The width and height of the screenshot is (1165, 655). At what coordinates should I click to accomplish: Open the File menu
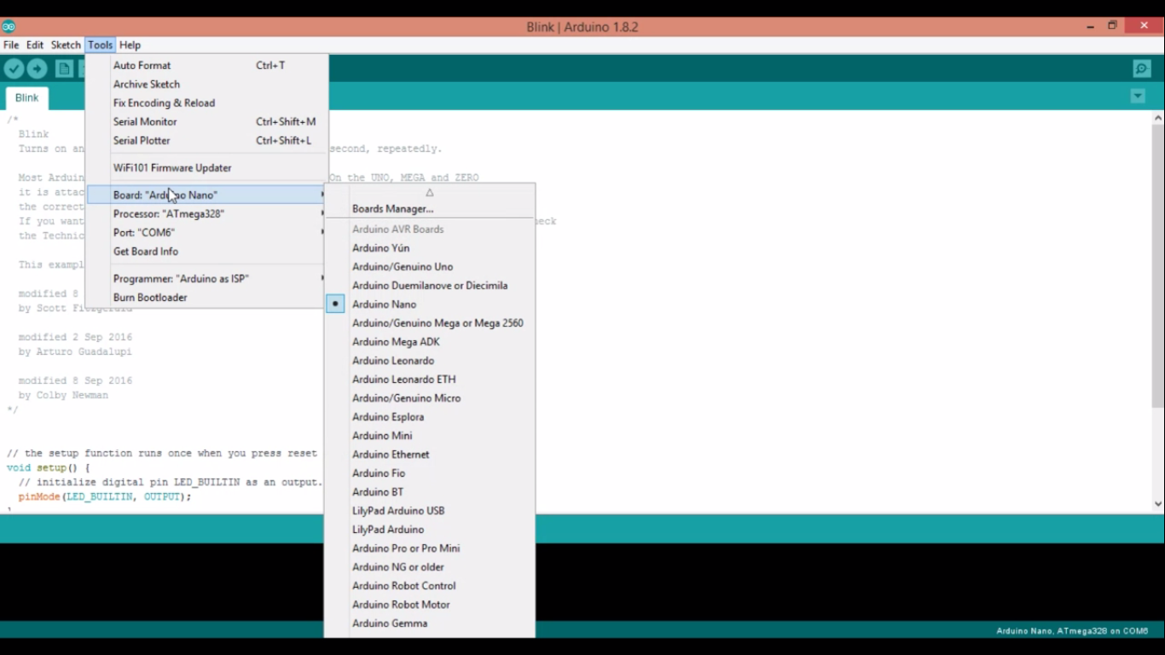[x=10, y=44]
